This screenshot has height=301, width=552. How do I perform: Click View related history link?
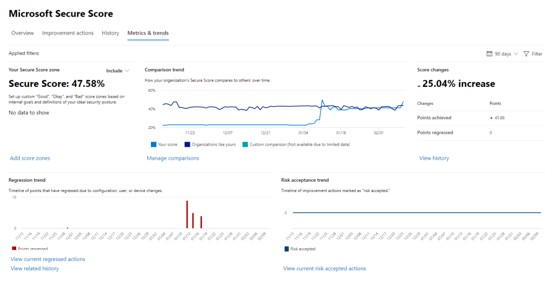tap(34, 268)
